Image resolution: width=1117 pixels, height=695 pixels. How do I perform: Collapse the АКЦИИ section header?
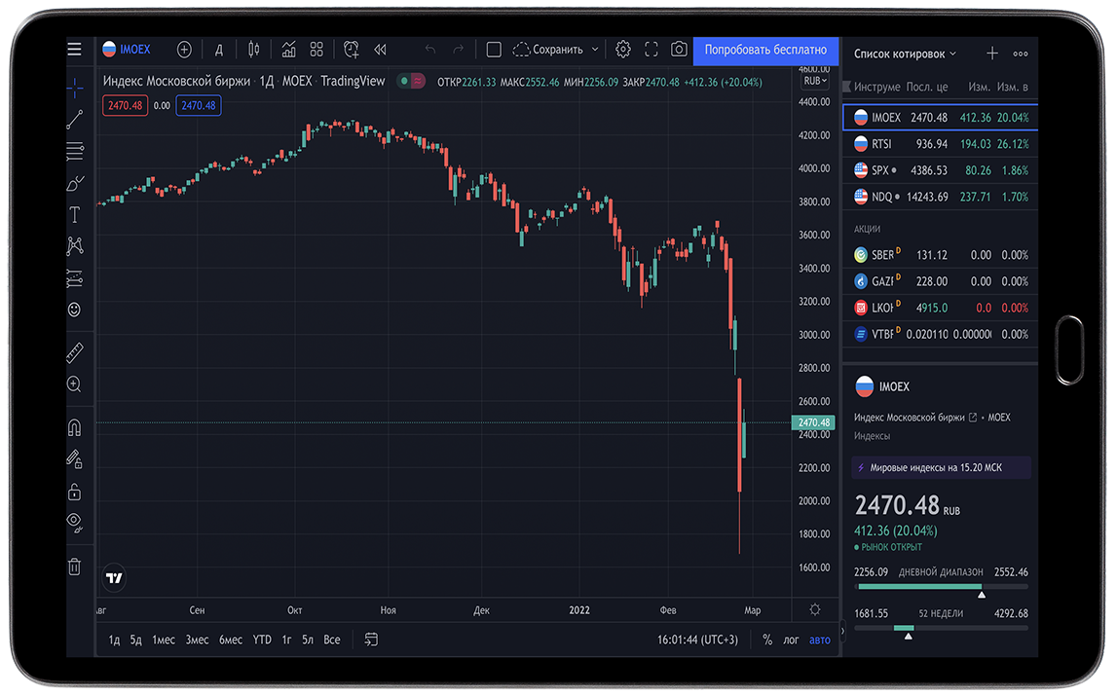[x=867, y=229]
